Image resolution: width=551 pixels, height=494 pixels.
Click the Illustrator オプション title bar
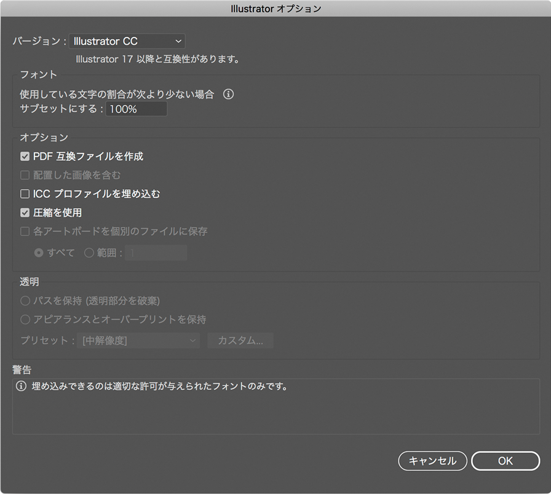click(x=275, y=9)
